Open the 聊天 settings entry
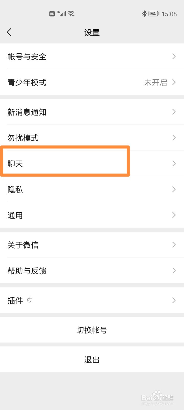 [x=92, y=163]
